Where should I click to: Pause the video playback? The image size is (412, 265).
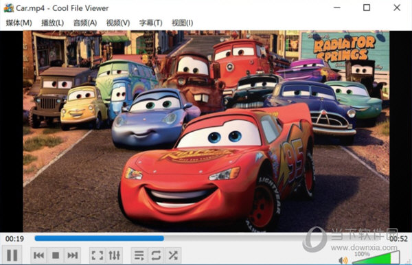tap(12, 255)
